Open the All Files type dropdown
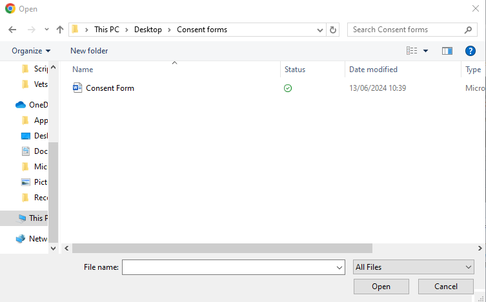Screen dimensions: 486x302 pyautogui.click(x=414, y=267)
